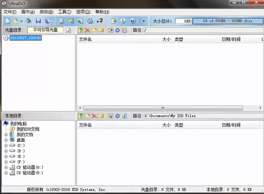Viewport: 264px width, 194px height.
Task: Click the blue Help question mark icon
Action: (132, 21)
